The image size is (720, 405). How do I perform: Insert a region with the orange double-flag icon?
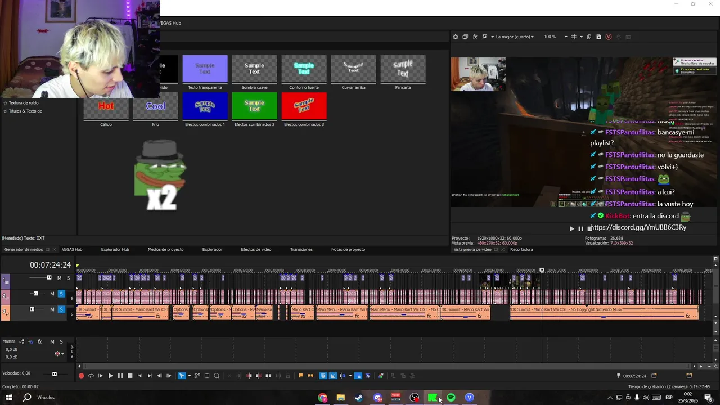pyautogui.click(x=310, y=376)
